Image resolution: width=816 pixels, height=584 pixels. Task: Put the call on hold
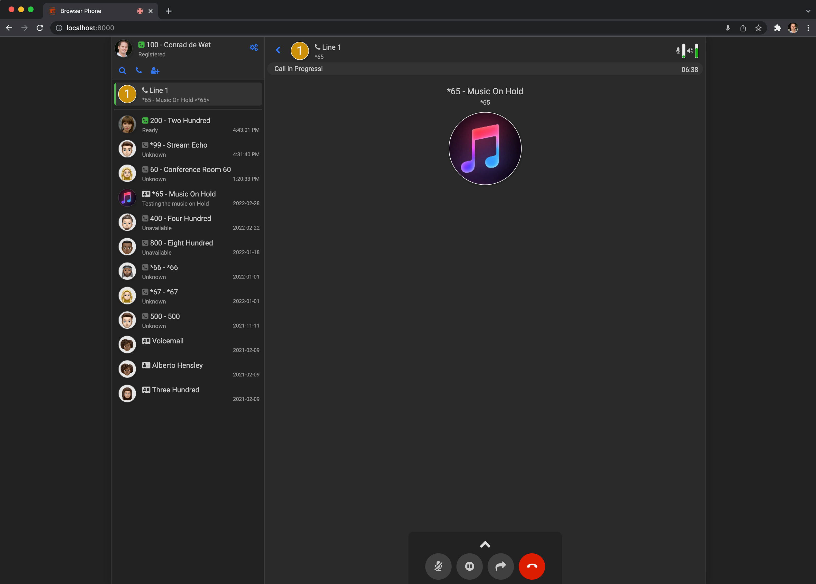pos(469,566)
